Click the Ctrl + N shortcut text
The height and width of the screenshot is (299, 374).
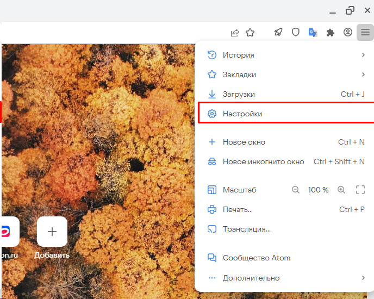[x=351, y=142]
